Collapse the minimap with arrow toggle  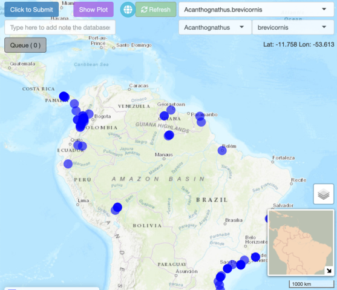tap(329, 271)
